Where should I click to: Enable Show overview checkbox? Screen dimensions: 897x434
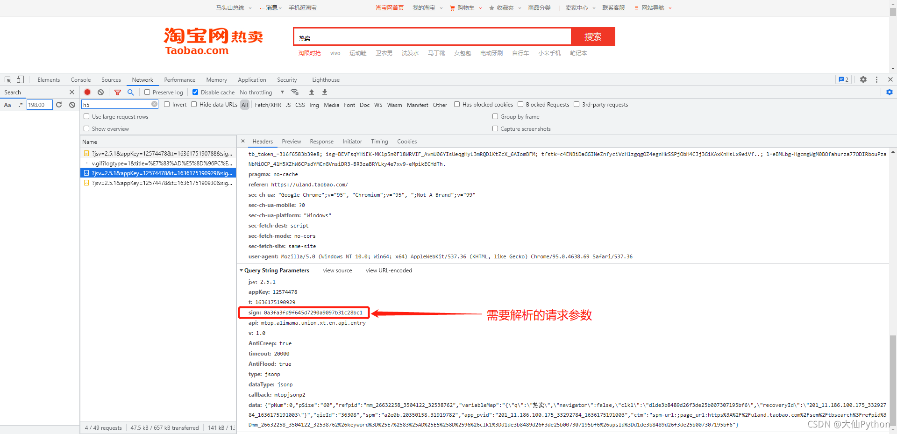point(86,128)
